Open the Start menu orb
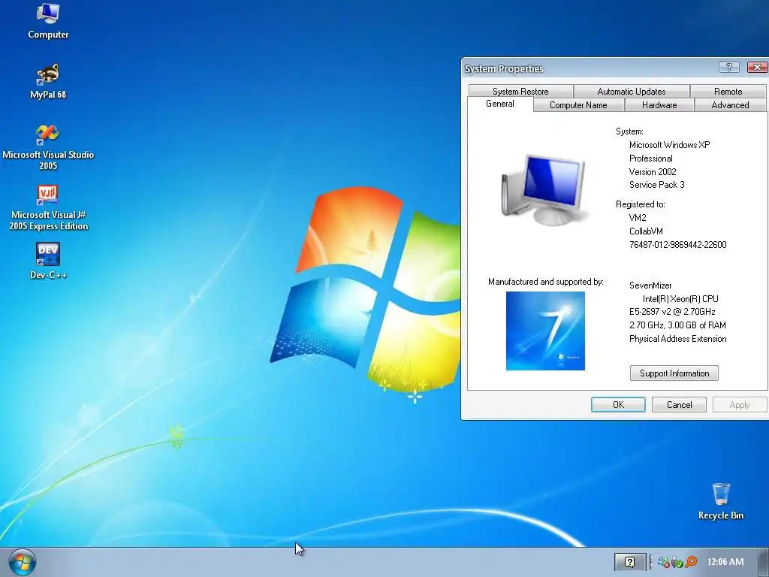The height and width of the screenshot is (577, 769). [22, 562]
